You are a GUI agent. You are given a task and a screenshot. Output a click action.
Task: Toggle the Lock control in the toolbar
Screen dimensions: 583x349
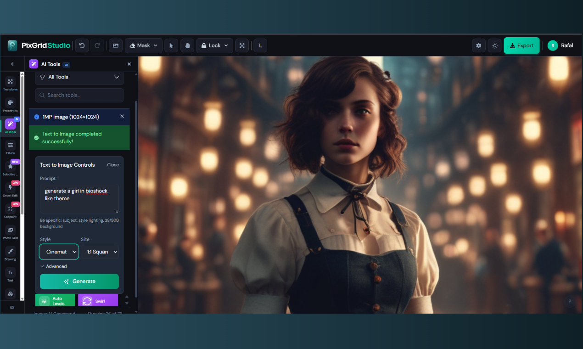pyautogui.click(x=214, y=45)
